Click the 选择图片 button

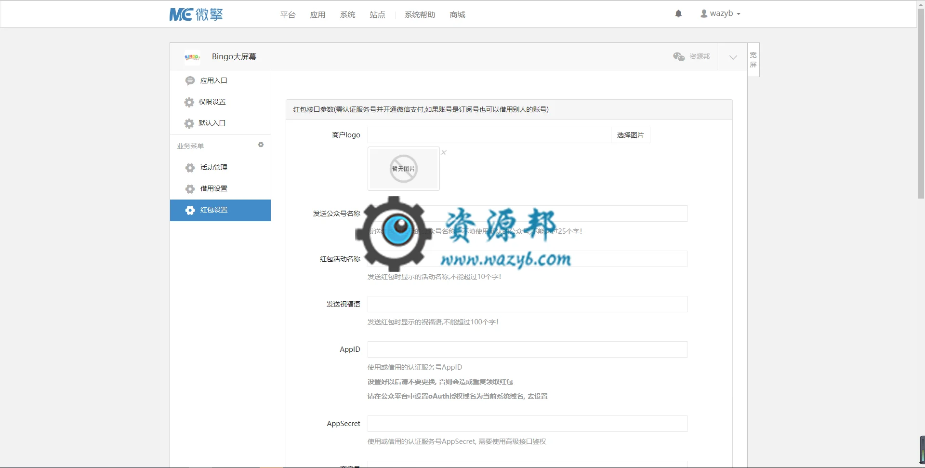coord(630,135)
